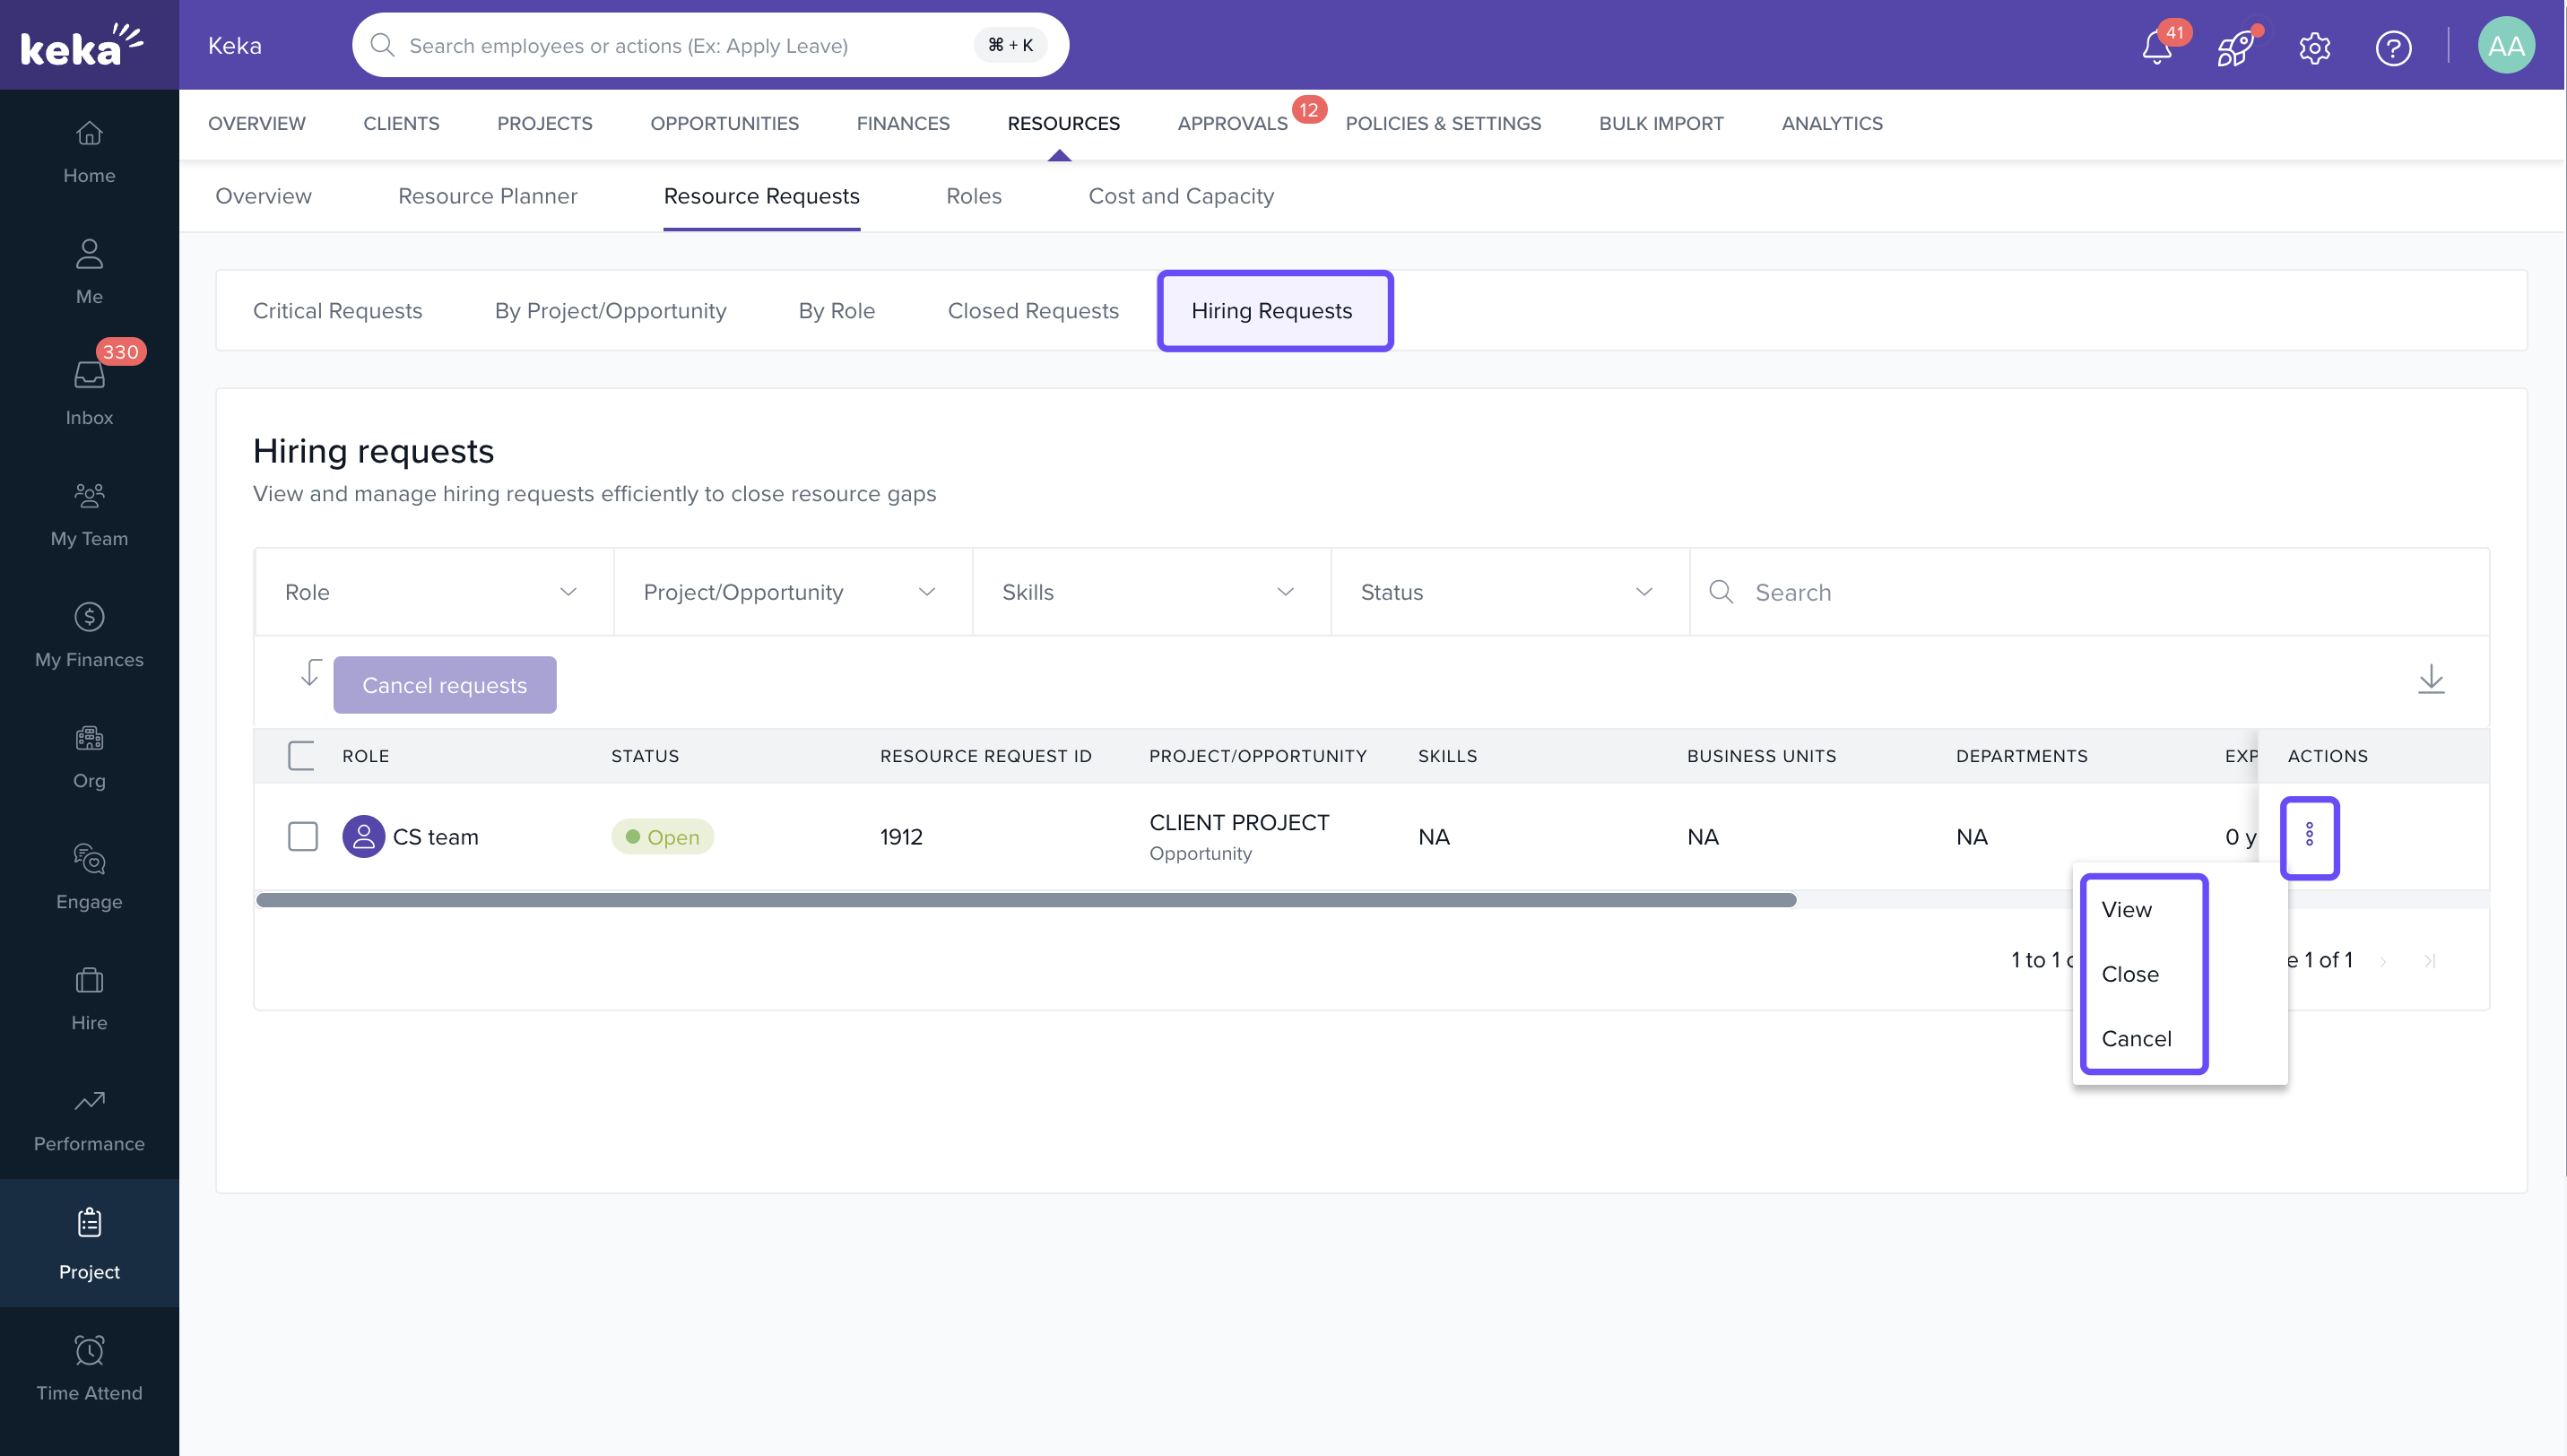This screenshot has width=2567, height=1456.
Task: Check the CS team row checkbox
Action: coord(303,836)
